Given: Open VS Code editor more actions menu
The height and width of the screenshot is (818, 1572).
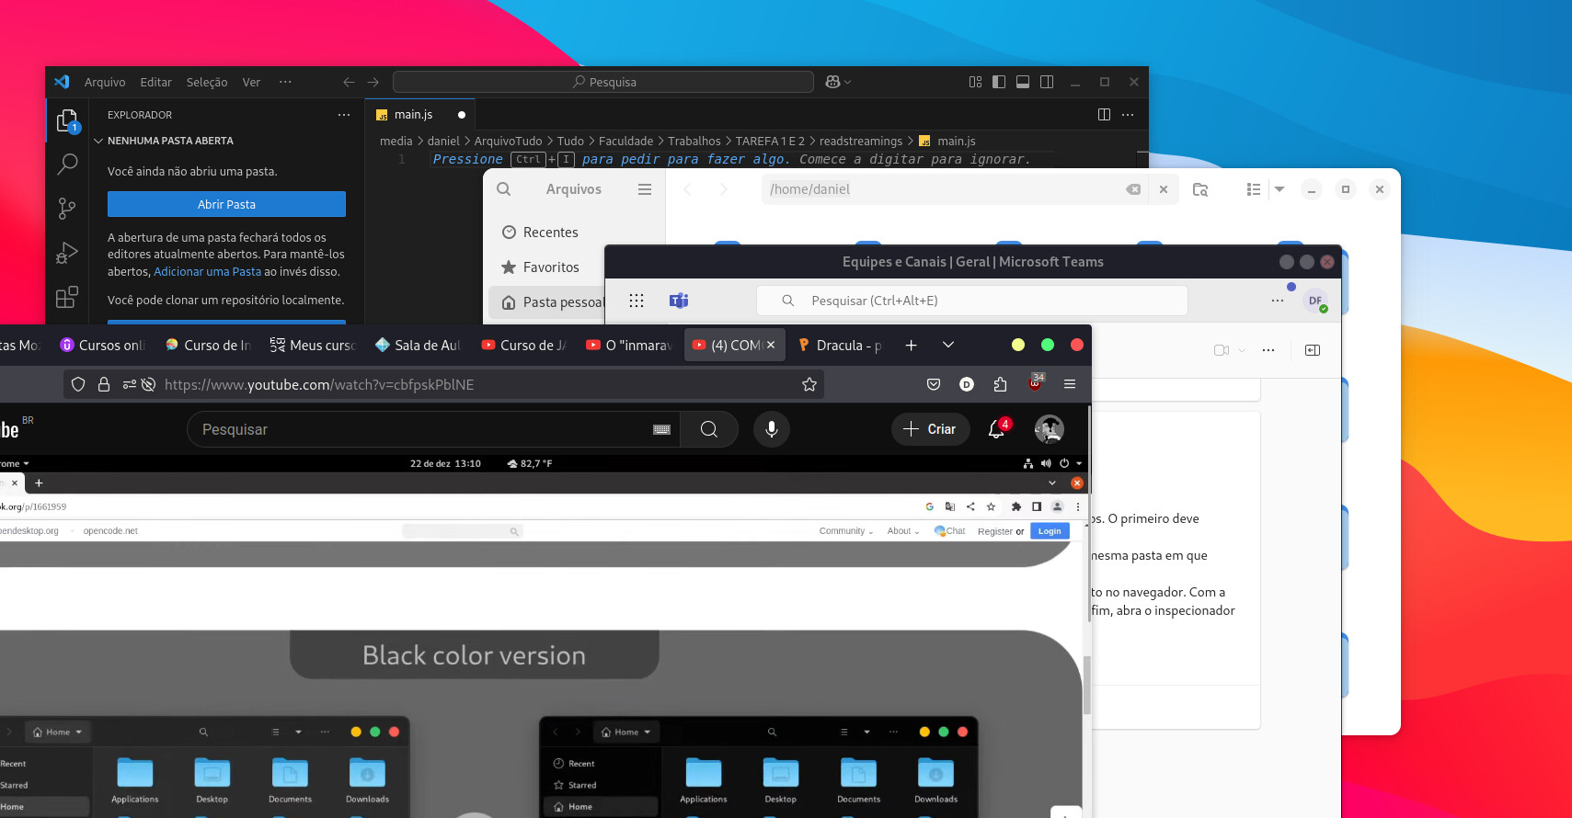Looking at the screenshot, I should point(1128,114).
